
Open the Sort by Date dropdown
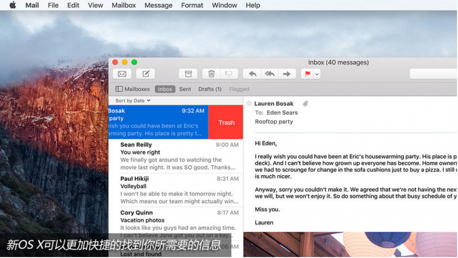point(133,100)
